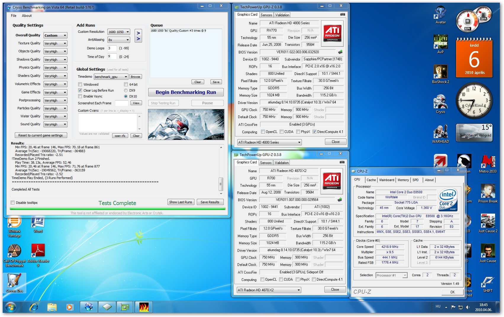Open the WARHEAD desktop shortcut
Image resolution: width=504 pixels, height=317 pixels.
coord(440,134)
